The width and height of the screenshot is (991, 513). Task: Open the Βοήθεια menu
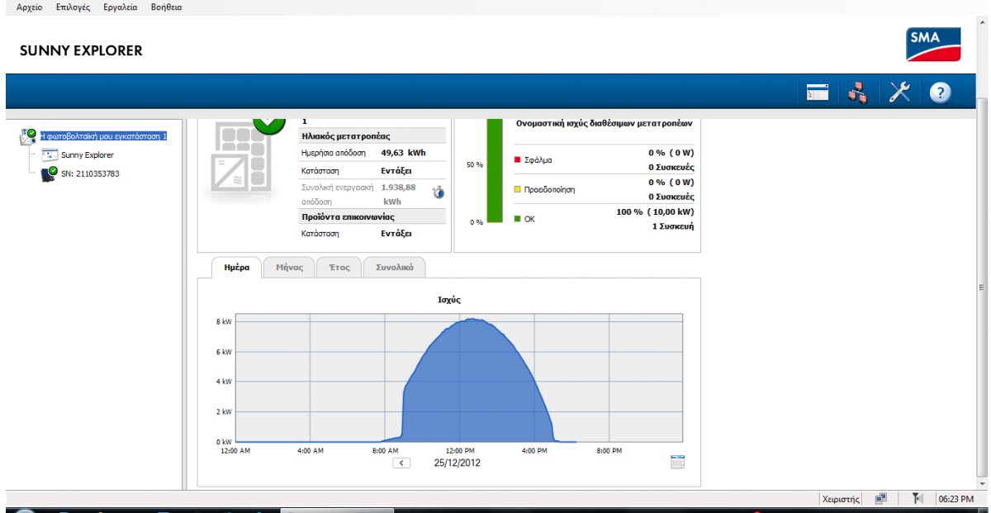[x=167, y=7]
